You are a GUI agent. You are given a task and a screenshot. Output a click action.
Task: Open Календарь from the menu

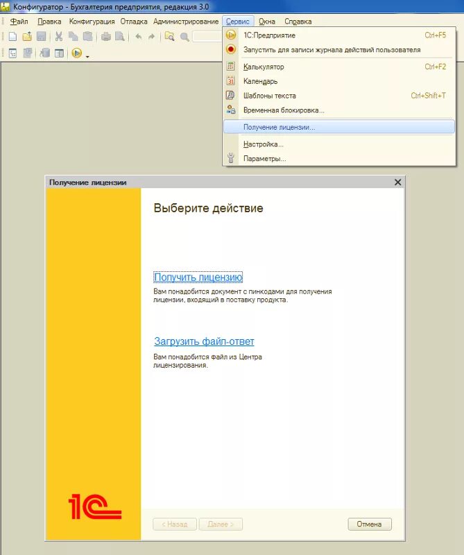pyautogui.click(x=339, y=81)
